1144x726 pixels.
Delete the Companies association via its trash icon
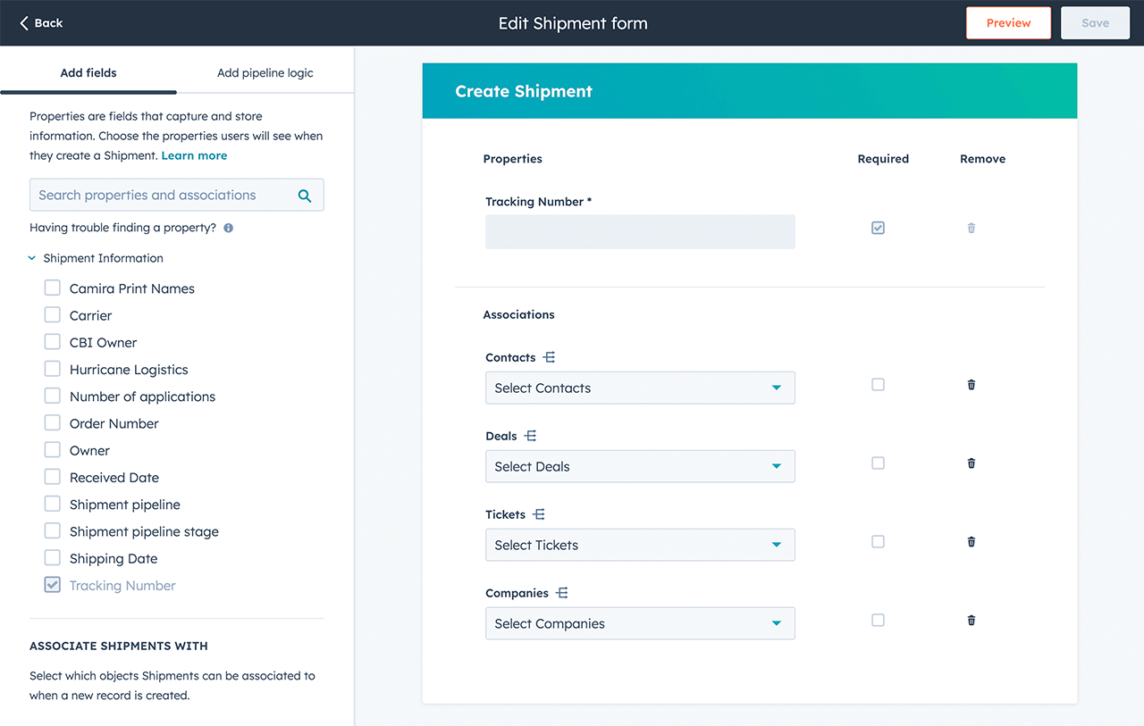click(971, 620)
